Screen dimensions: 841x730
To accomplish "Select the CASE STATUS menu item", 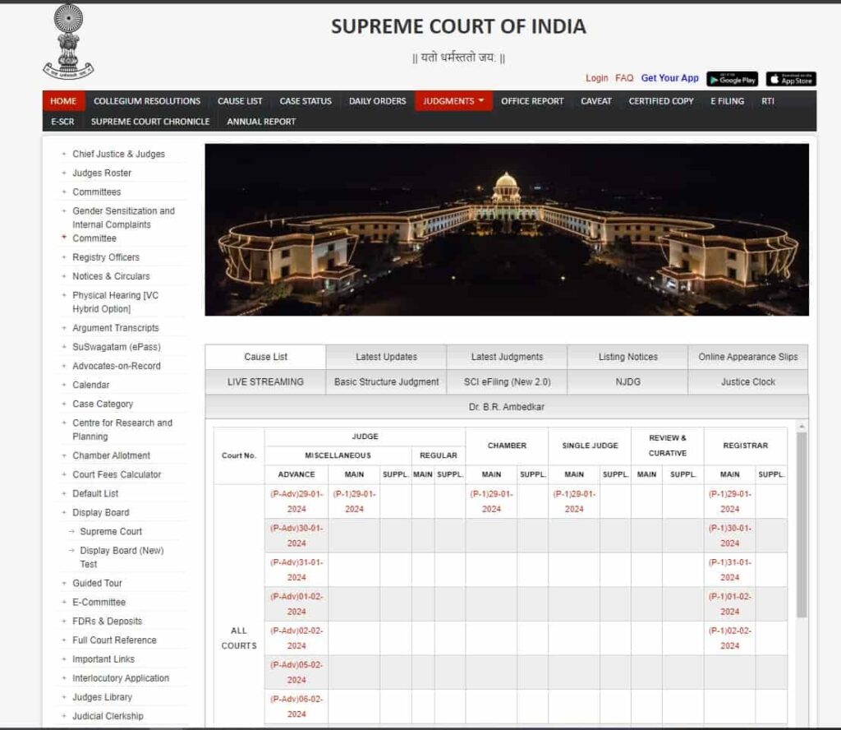I will pos(305,101).
